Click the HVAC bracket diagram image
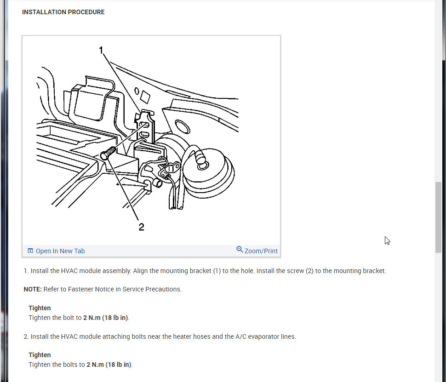Image resolution: width=446 pixels, height=382 pixels. coord(151,140)
